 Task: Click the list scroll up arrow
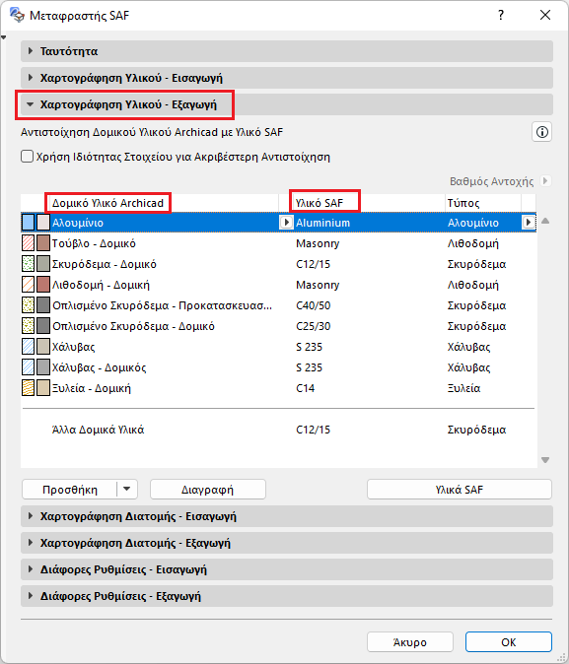(x=545, y=221)
